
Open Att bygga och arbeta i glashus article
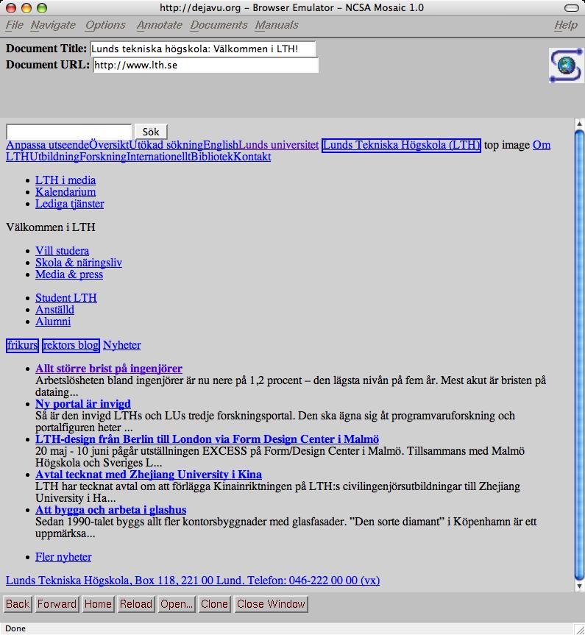tap(111, 509)
